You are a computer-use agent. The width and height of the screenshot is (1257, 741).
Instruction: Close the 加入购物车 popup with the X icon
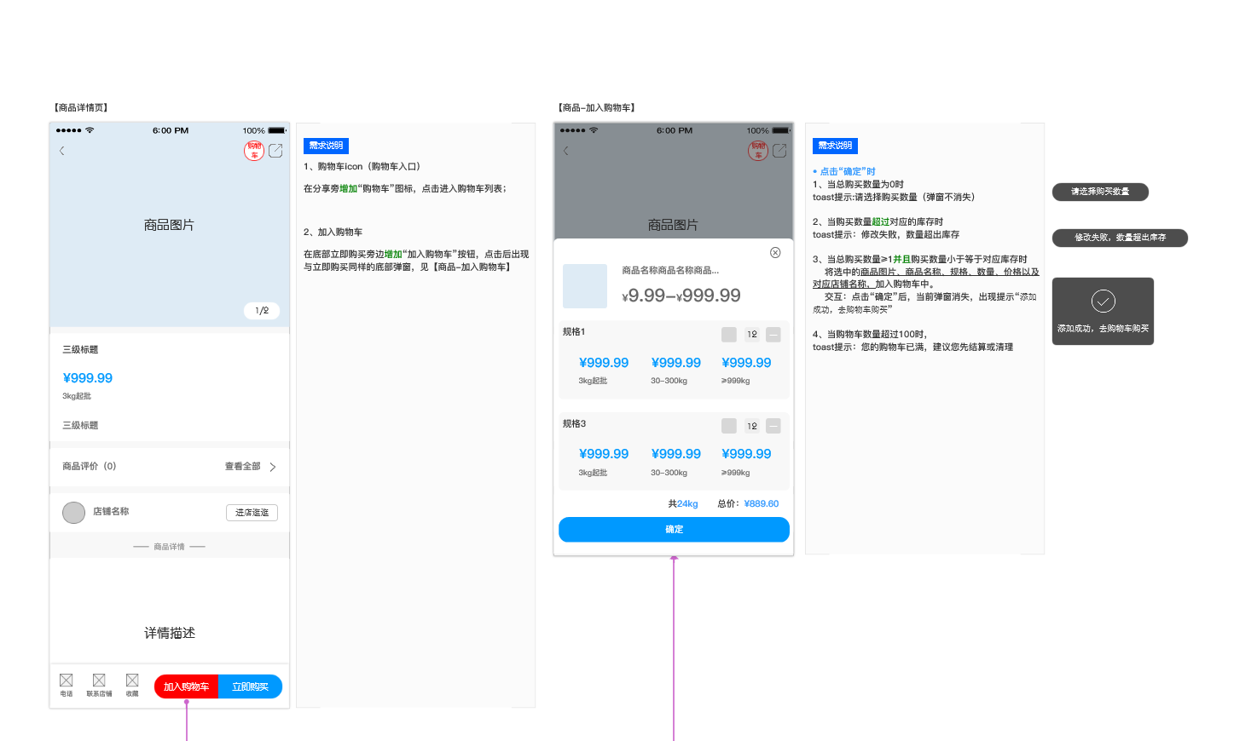775,252
